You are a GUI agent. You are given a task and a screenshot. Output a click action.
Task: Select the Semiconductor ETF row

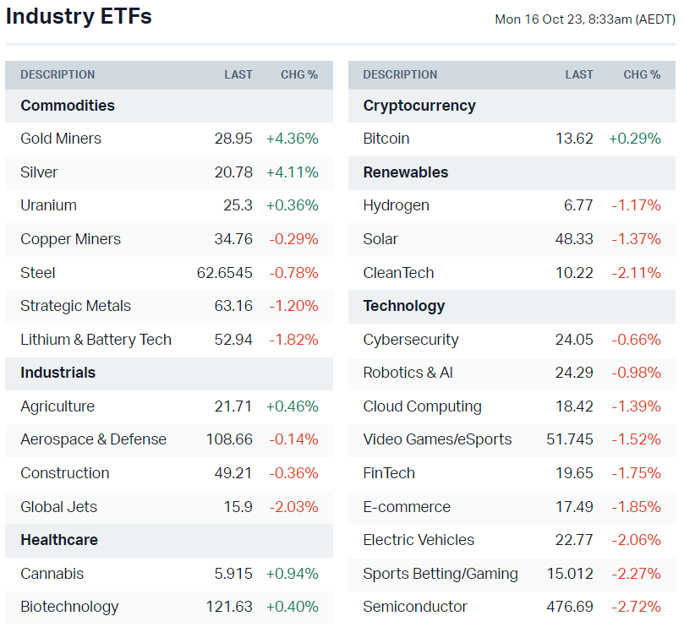pyautogui.click(x=415, y=607)
